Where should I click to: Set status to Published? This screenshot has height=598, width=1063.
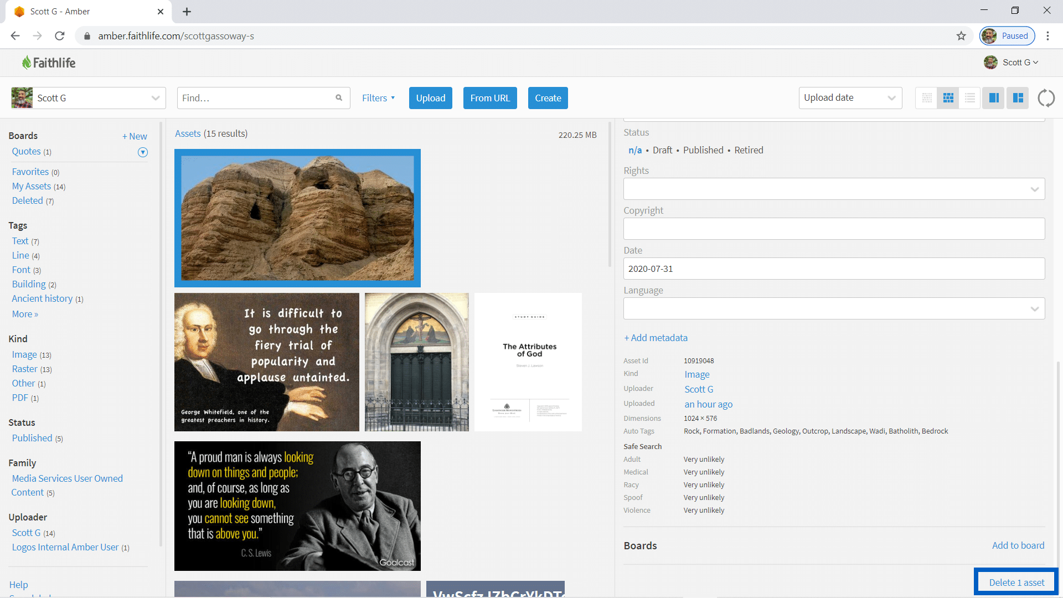[x=703, y=150]
